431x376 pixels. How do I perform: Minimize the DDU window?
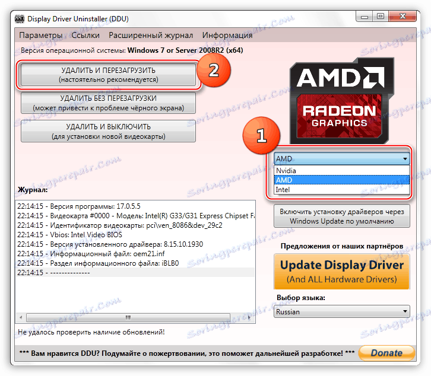tap(365, 17)
